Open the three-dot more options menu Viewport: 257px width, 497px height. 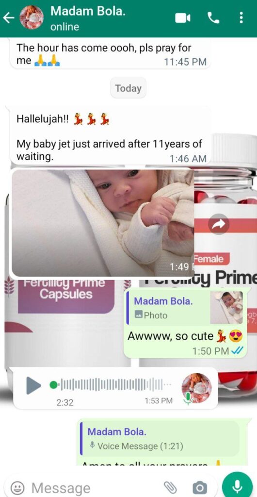[x=241, y=18]
